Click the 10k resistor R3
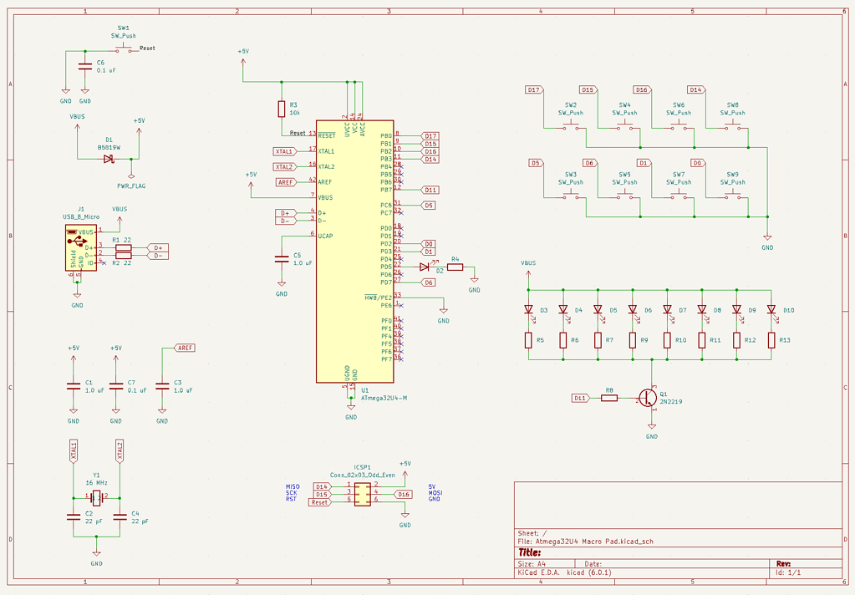855x595 pixels. [x=280, y=109]
